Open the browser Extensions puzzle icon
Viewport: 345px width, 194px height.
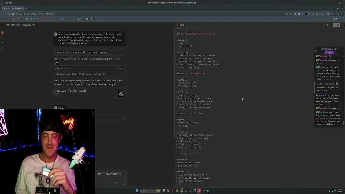tap(317, 14)
